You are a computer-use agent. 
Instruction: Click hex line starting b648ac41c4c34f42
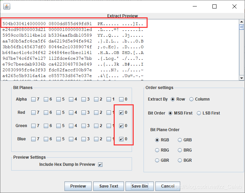click(x=73, y=53)
